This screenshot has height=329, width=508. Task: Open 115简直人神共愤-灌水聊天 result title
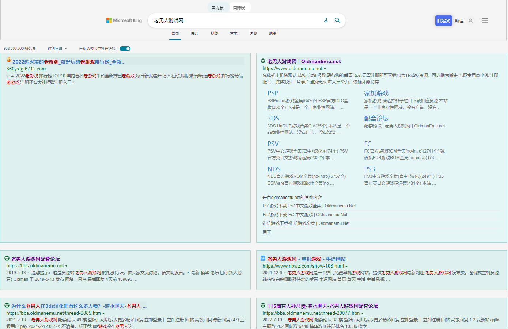point(322,306)
